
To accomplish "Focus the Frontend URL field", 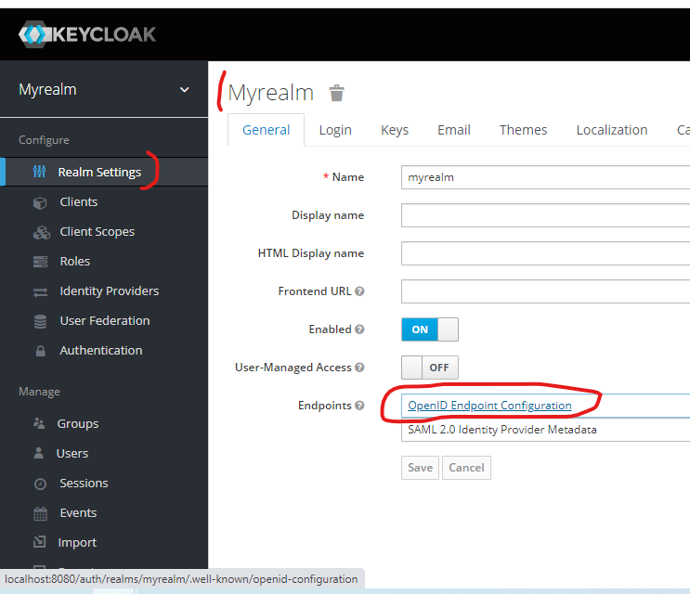I will (x=546, y=291).
